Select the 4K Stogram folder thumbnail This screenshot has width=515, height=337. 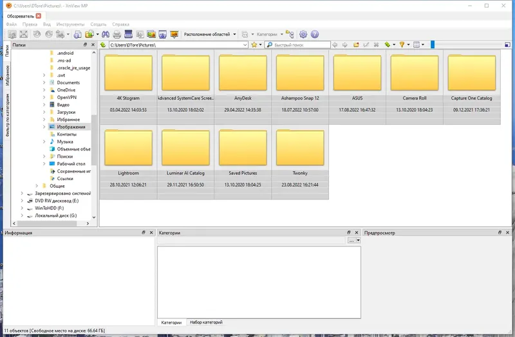(128, 87)
